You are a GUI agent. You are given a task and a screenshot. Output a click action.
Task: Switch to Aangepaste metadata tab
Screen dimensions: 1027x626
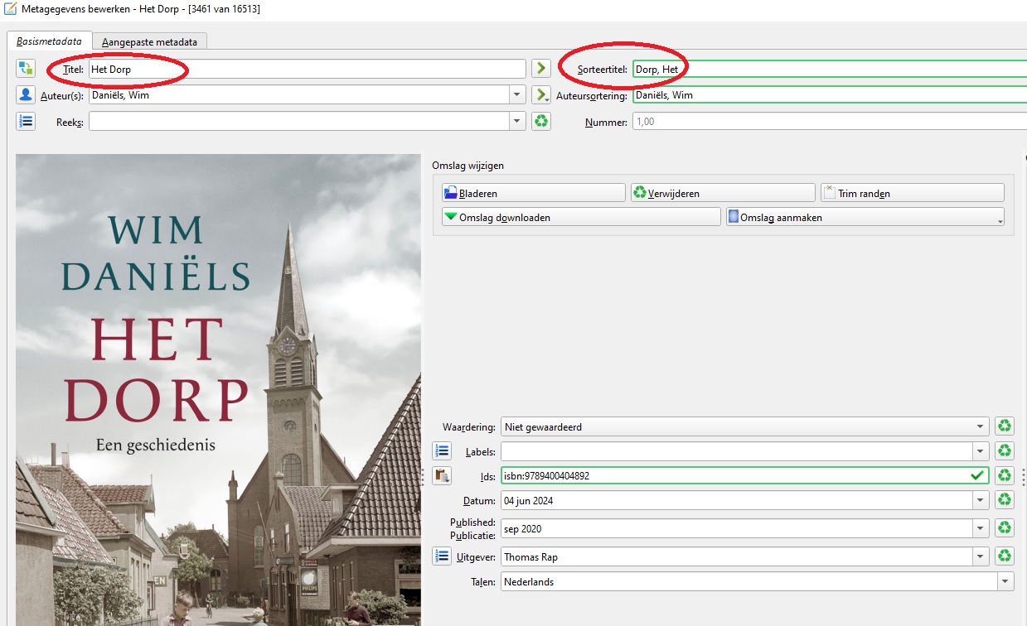[x=149, y=41]
